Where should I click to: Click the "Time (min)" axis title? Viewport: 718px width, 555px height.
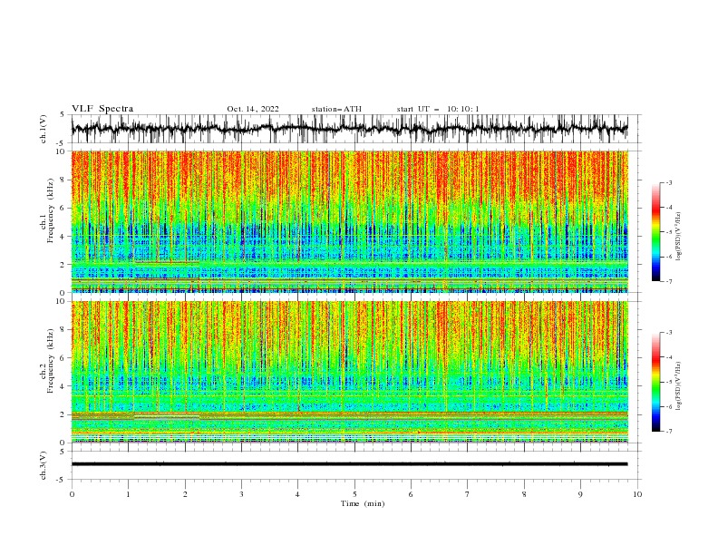[363, 503]
